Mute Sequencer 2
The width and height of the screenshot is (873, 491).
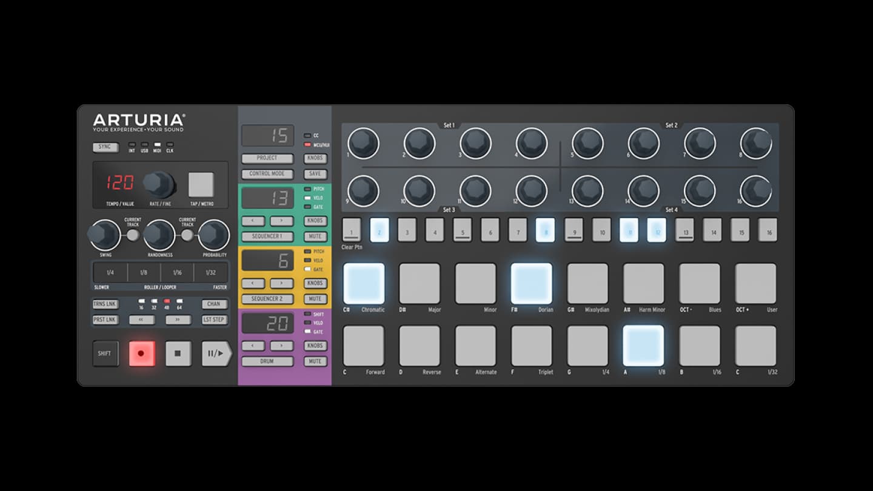tap(315, 299)
